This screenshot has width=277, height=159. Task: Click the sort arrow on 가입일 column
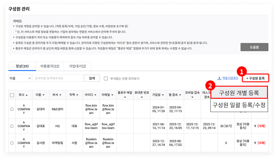point(163,95)
